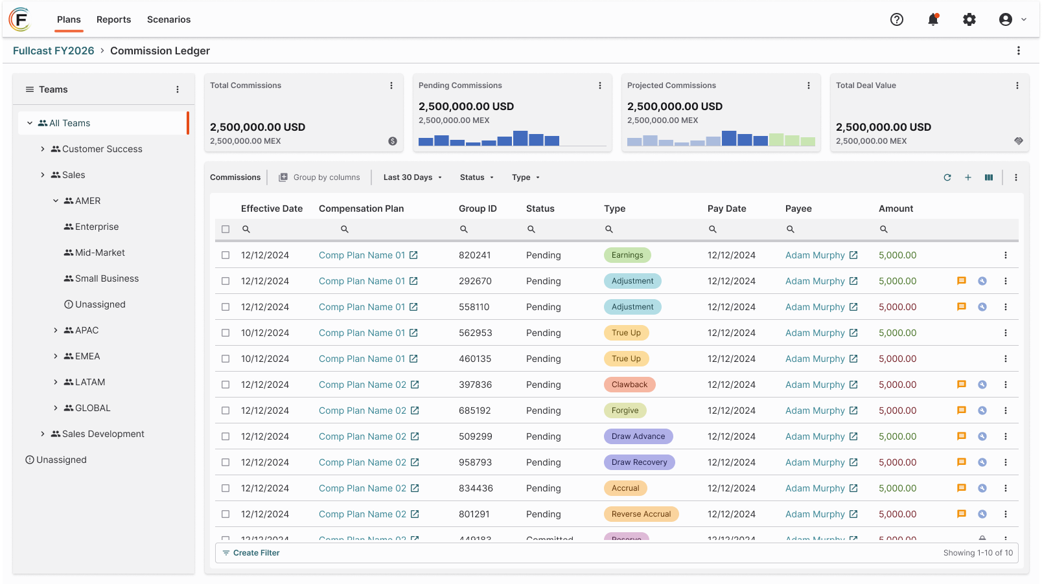Select the Reverse Accrual row checkbox
1042x584 pixels.
[226, 514]
